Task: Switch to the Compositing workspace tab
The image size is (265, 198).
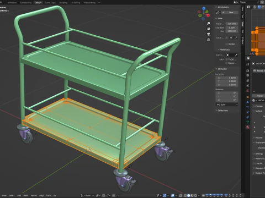Action: [26, 3]
